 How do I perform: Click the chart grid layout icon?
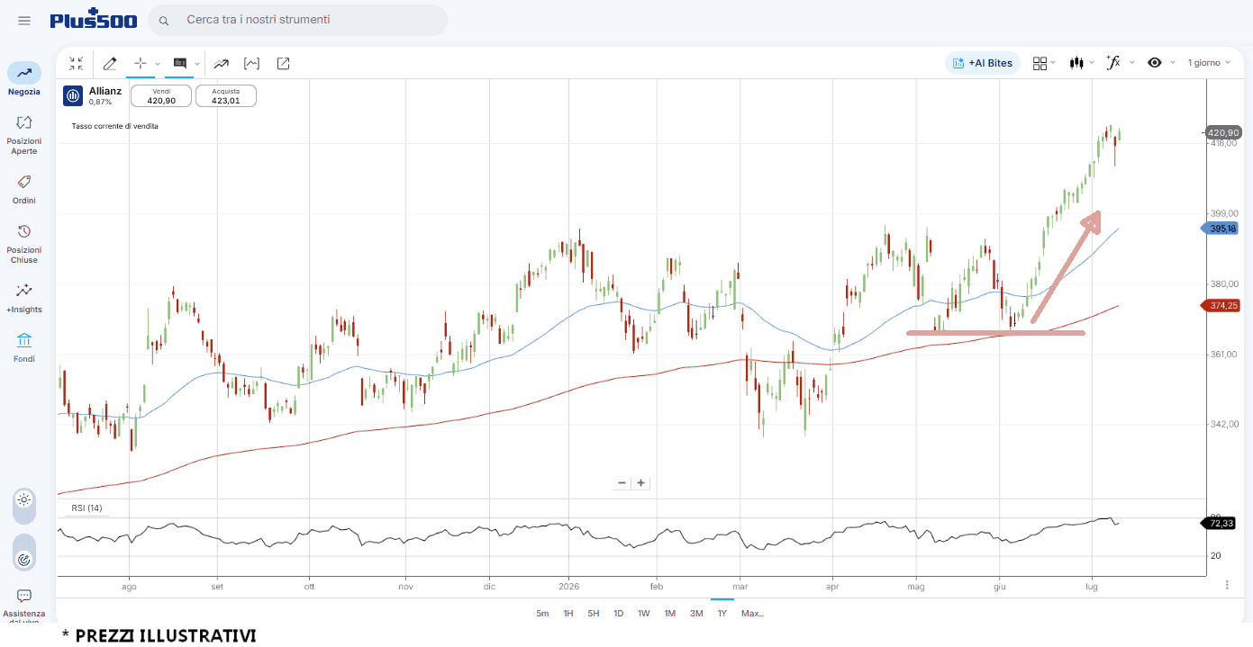click(x=1040, y=63)
